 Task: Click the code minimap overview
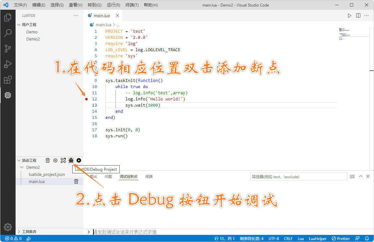(354, 34)
